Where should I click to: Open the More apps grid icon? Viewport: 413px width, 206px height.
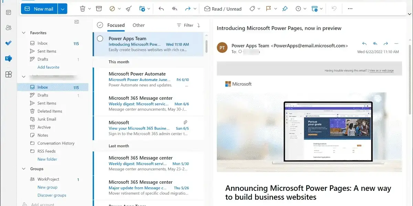point(9,75)
